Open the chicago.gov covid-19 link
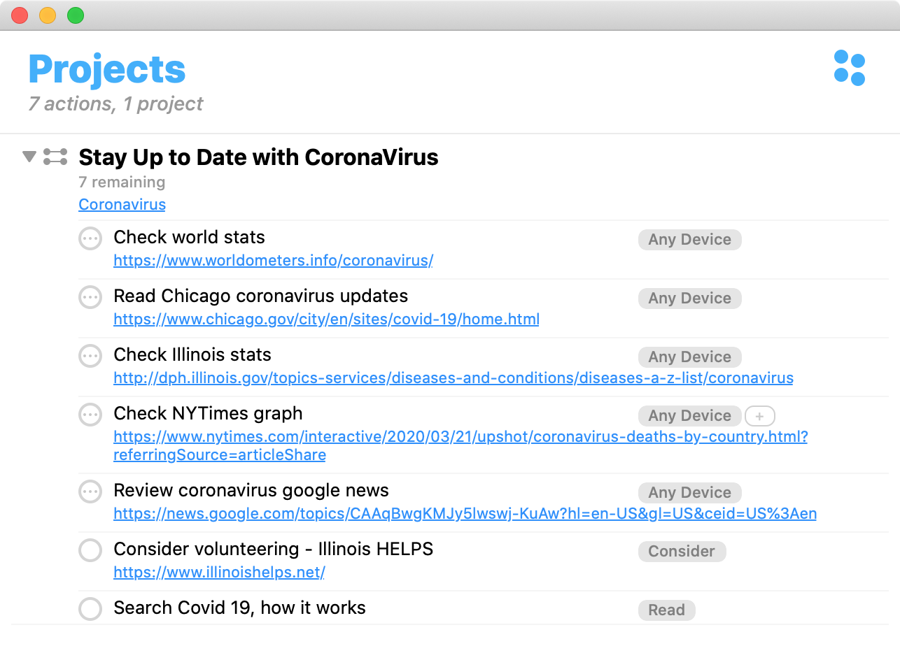This screenshot has height=660, width=900. 326,320
